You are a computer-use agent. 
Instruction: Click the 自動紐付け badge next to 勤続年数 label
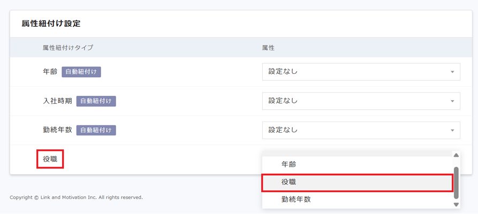[x=96, y=130]
